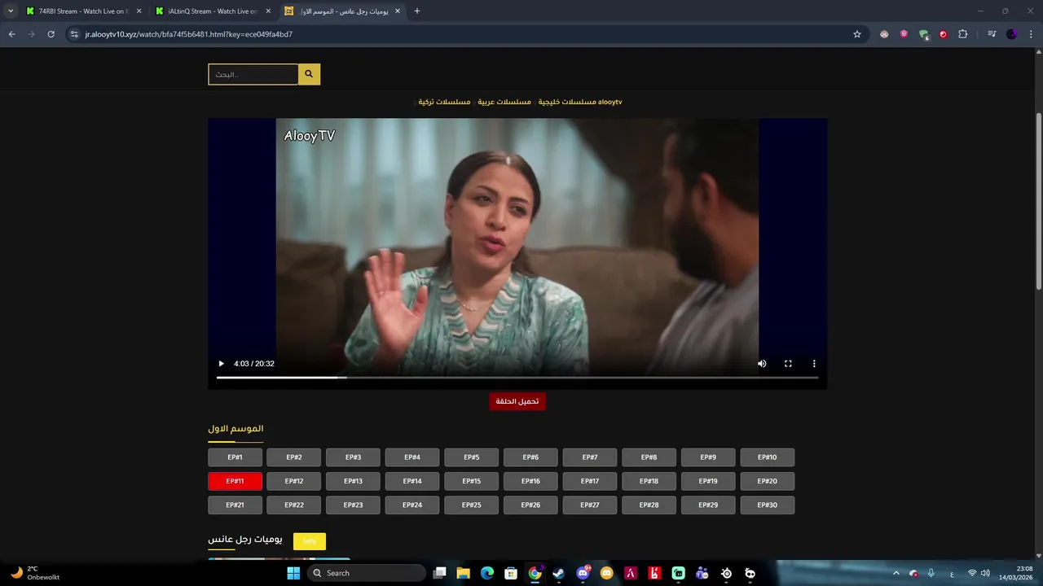Screen dimensions: 1043x586
Task: Play the video
Action: point(221,364)
